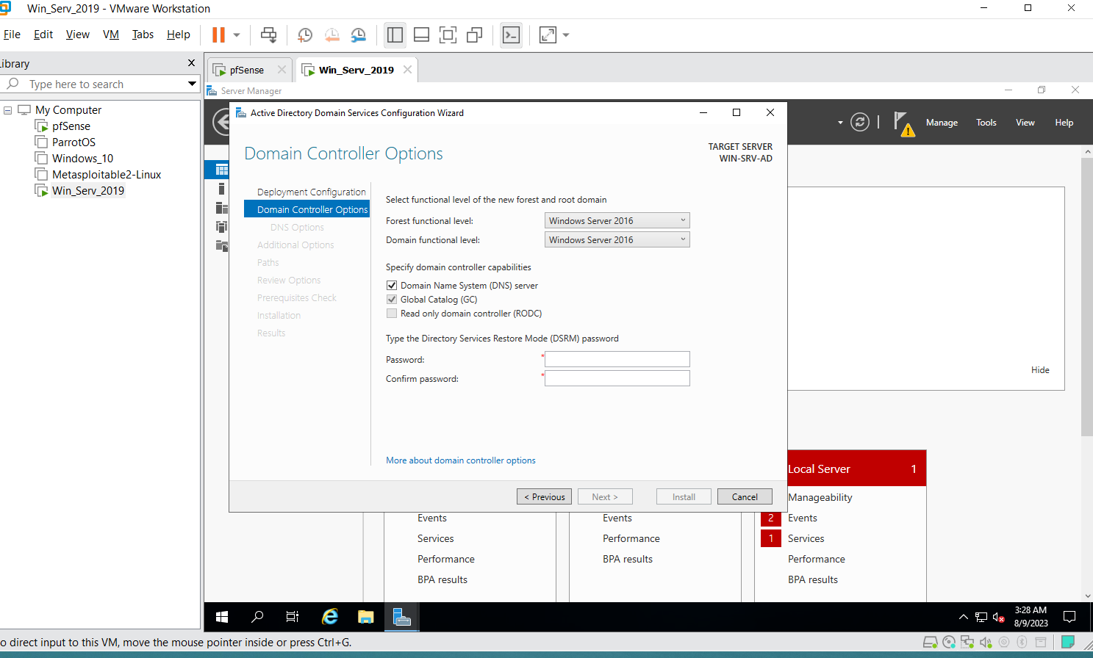
Task: Click the VMware CD/DVD drive status icon
Action: (x=949, y=643)
